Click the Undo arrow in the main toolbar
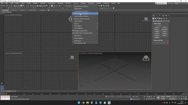The width and height of the screenshot is (188, 105). coord(2,6)
